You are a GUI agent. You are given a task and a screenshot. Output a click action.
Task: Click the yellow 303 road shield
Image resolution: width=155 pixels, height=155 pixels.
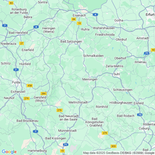tap(114, 146)
